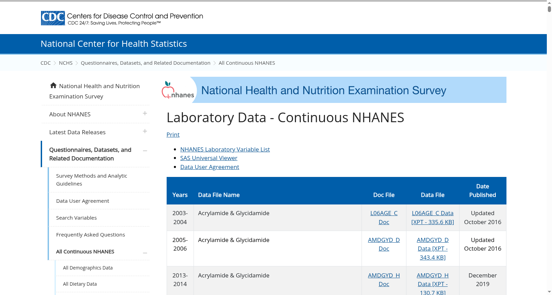
Task: Download L06AGE_C Data XPT file
Action: [x=433, y=218]
